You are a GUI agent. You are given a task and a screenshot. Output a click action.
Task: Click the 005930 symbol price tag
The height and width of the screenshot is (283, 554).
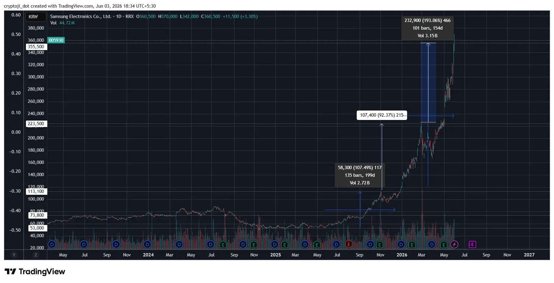coord(56,40)
